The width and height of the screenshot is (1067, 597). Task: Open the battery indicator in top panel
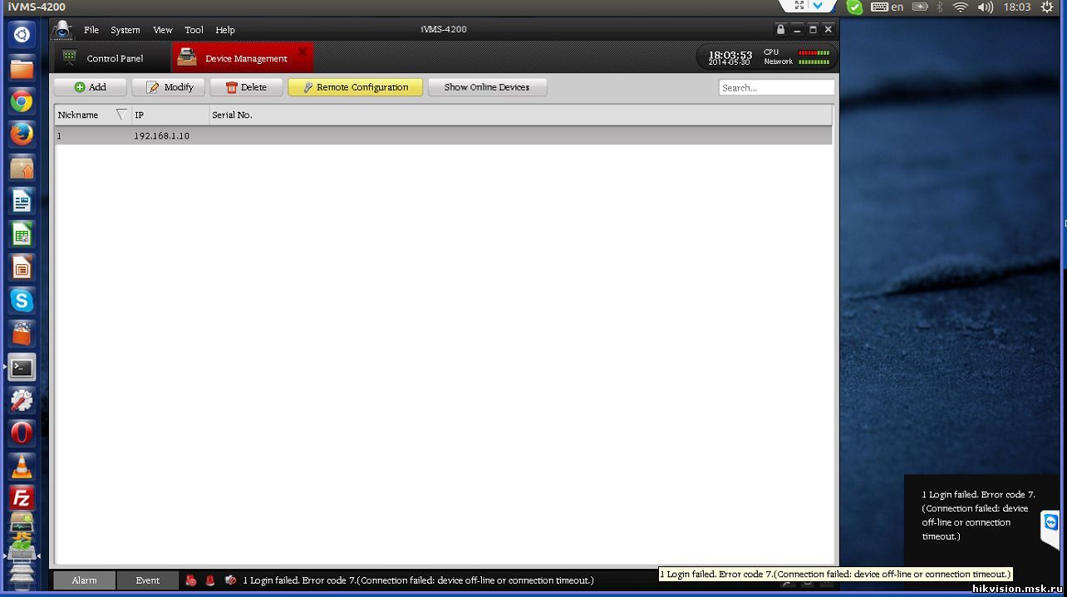pos(920,7)
